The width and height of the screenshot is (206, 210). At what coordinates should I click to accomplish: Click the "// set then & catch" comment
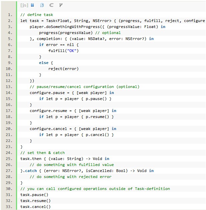(42, 153)
